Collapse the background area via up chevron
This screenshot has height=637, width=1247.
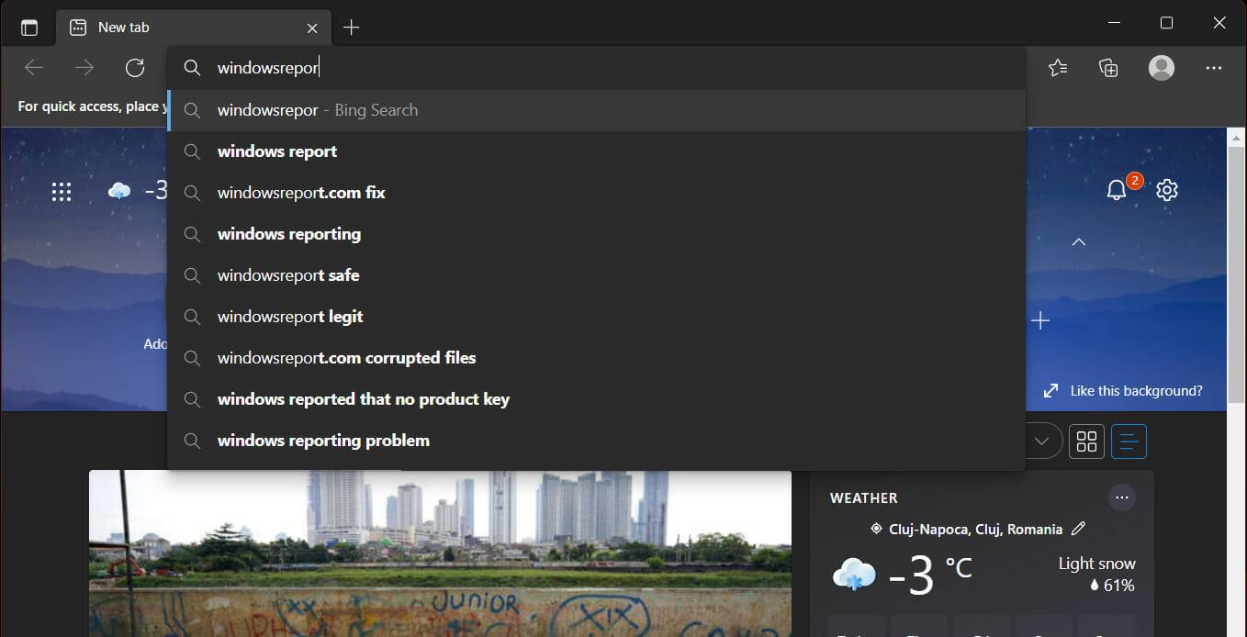pyautogui.click(x=1078, y=241)
